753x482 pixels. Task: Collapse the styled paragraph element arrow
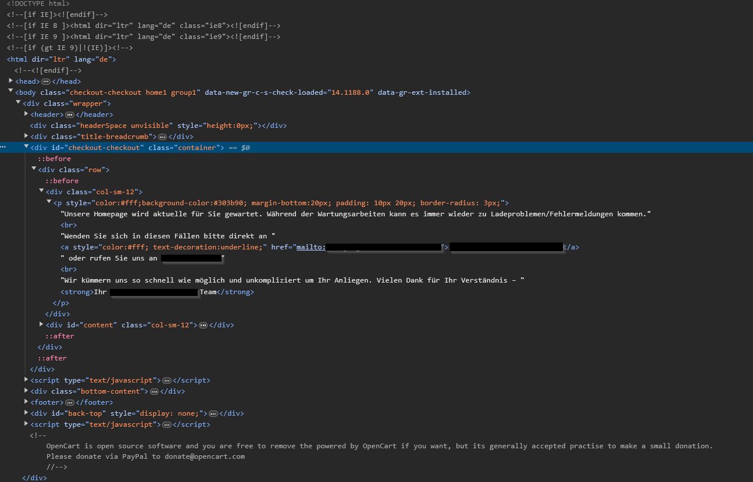coord(49,202)
